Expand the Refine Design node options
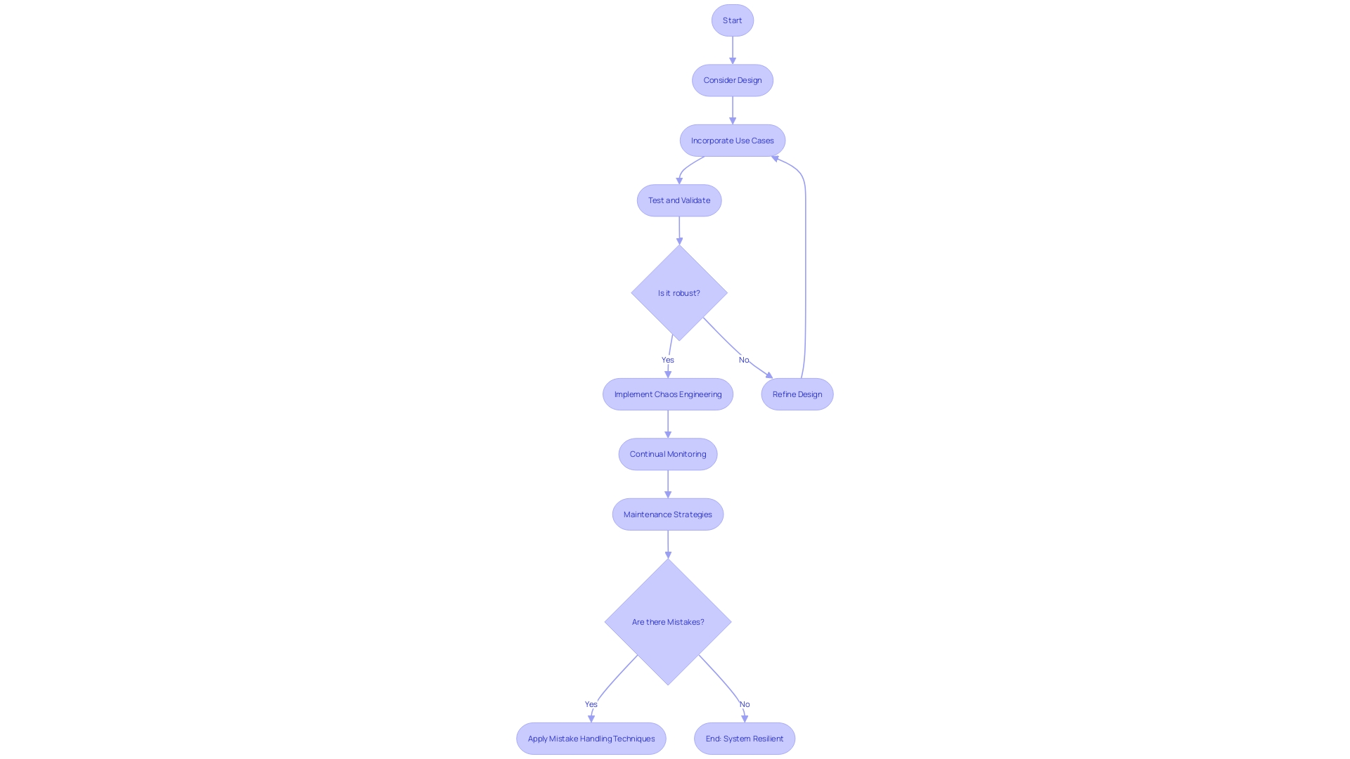This screenshot has width=1350, height=759. pos(797,394)
